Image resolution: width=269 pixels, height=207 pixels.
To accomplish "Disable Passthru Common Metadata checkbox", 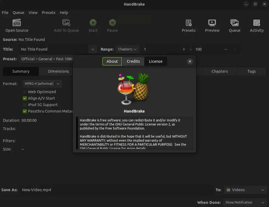I will pos(25,111).
